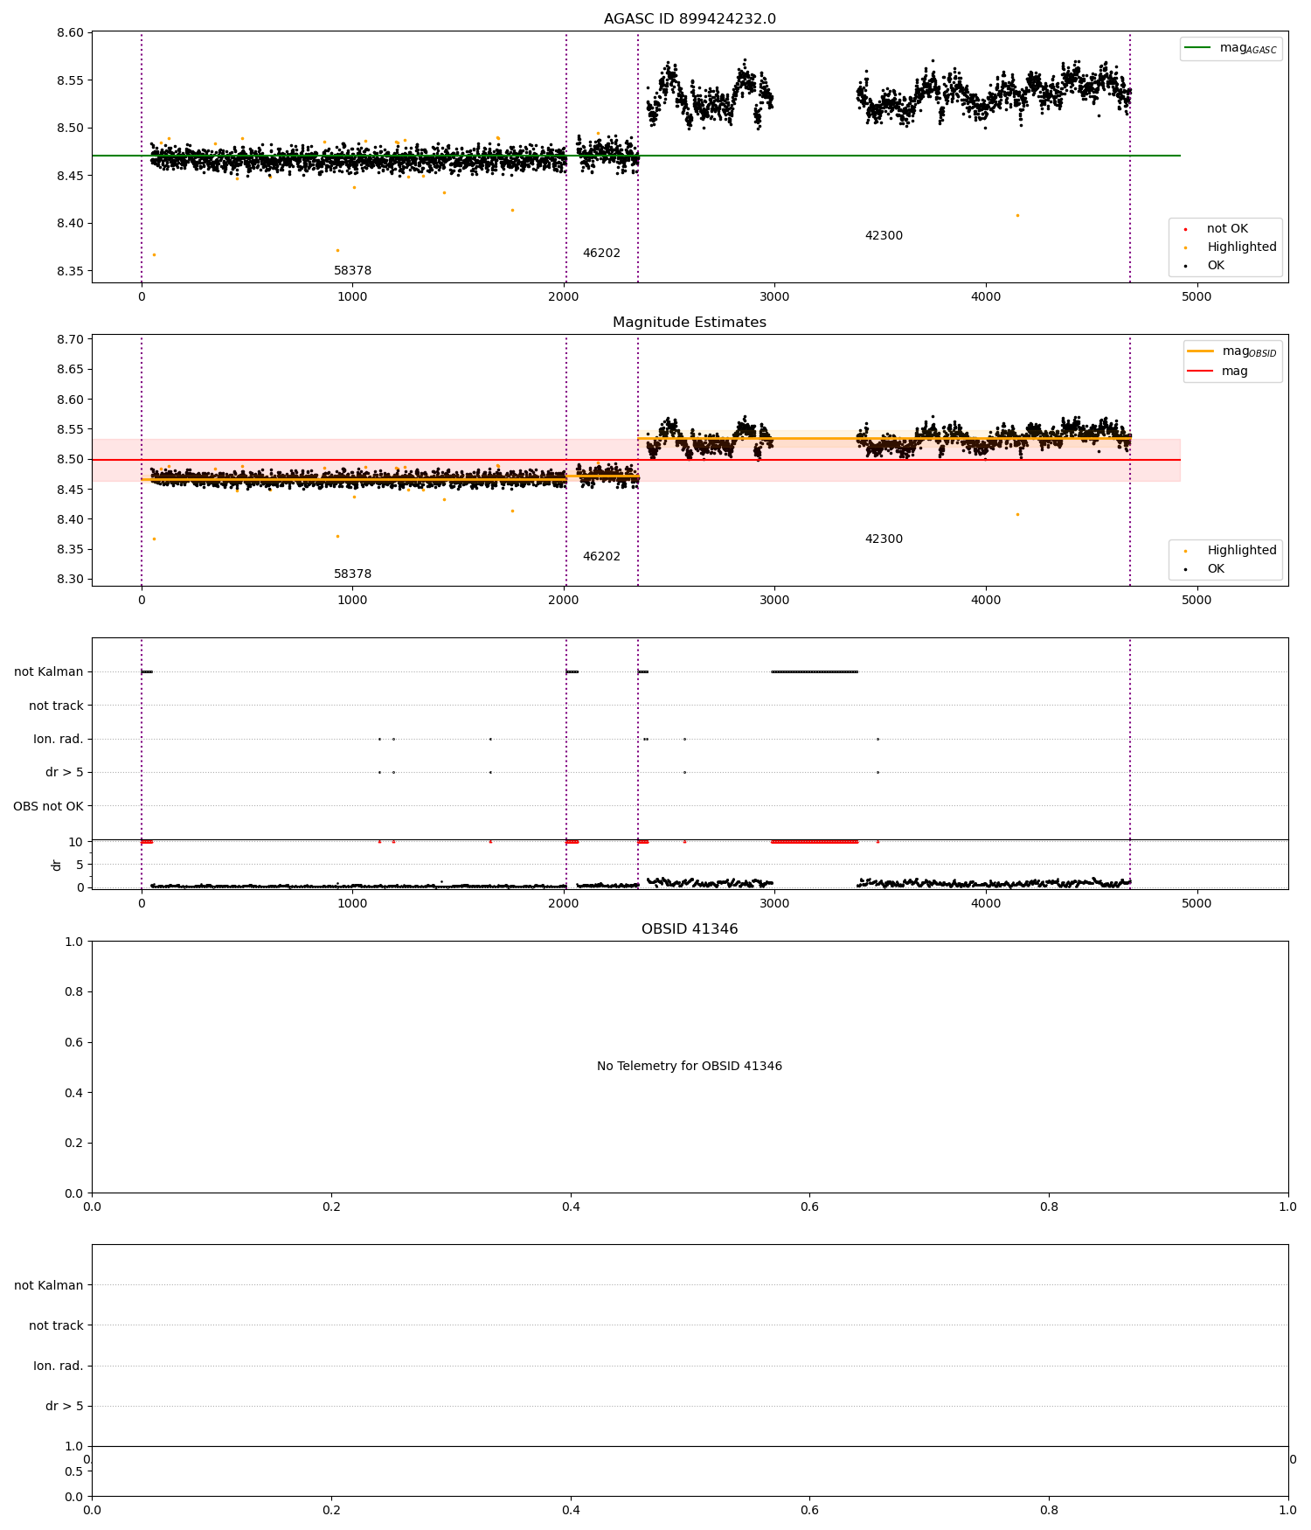Click OBSID label 58378 in Magnitude Estimates plot
This screenshot has height=1530, width=1311.
pos(352,574)
